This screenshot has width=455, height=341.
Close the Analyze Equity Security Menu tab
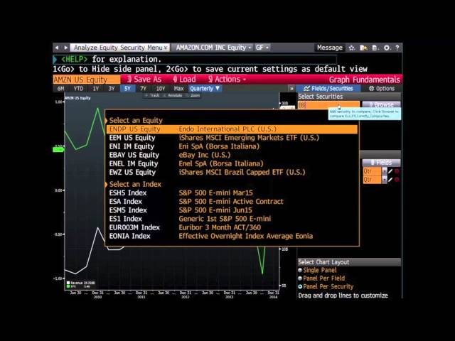point(166,48)
